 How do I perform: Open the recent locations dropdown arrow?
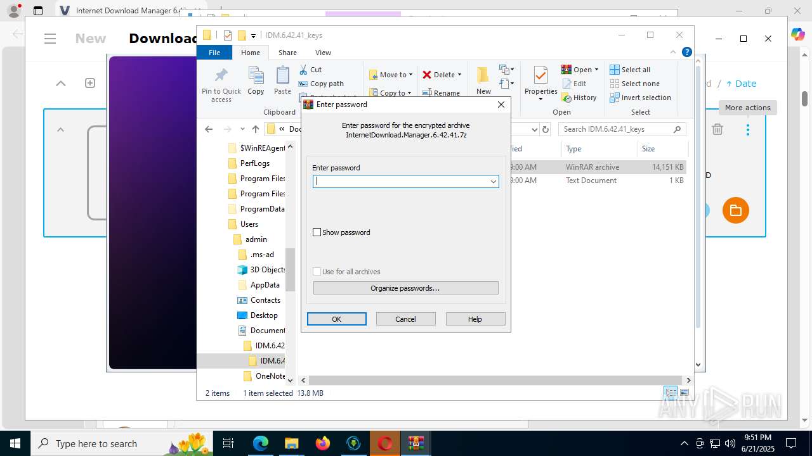242,129
